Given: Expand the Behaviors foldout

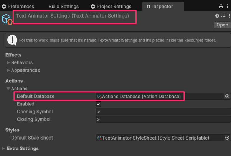Looking at the screenshot, I should click(x=8, y=62).
